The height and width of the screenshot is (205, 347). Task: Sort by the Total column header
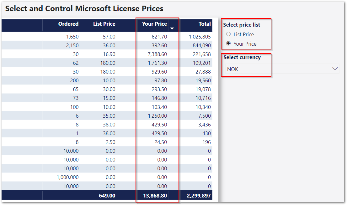click(x=205, y=24)
